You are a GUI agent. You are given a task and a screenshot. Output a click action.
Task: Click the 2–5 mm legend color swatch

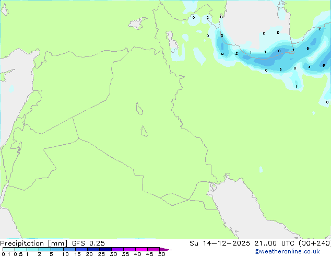[x=45, y=249]
